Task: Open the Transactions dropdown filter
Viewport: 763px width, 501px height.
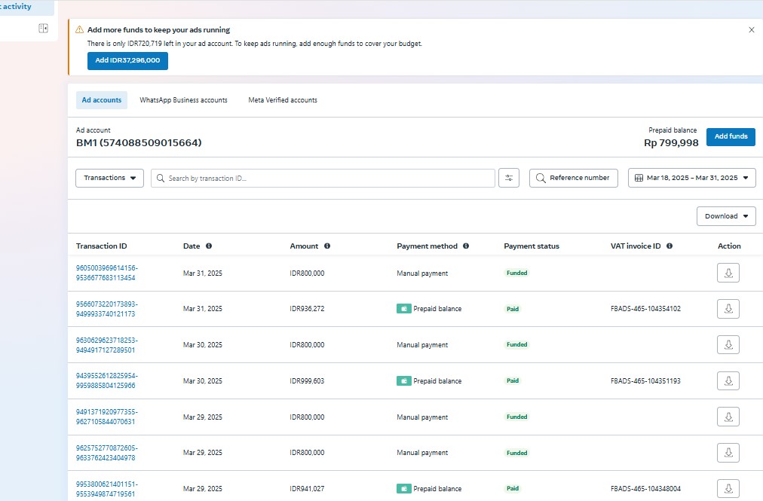Action: 109,178
